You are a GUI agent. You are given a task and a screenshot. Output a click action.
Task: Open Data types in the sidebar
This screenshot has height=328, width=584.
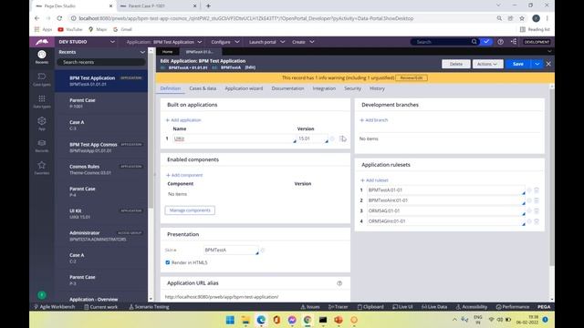click(42, 101)
